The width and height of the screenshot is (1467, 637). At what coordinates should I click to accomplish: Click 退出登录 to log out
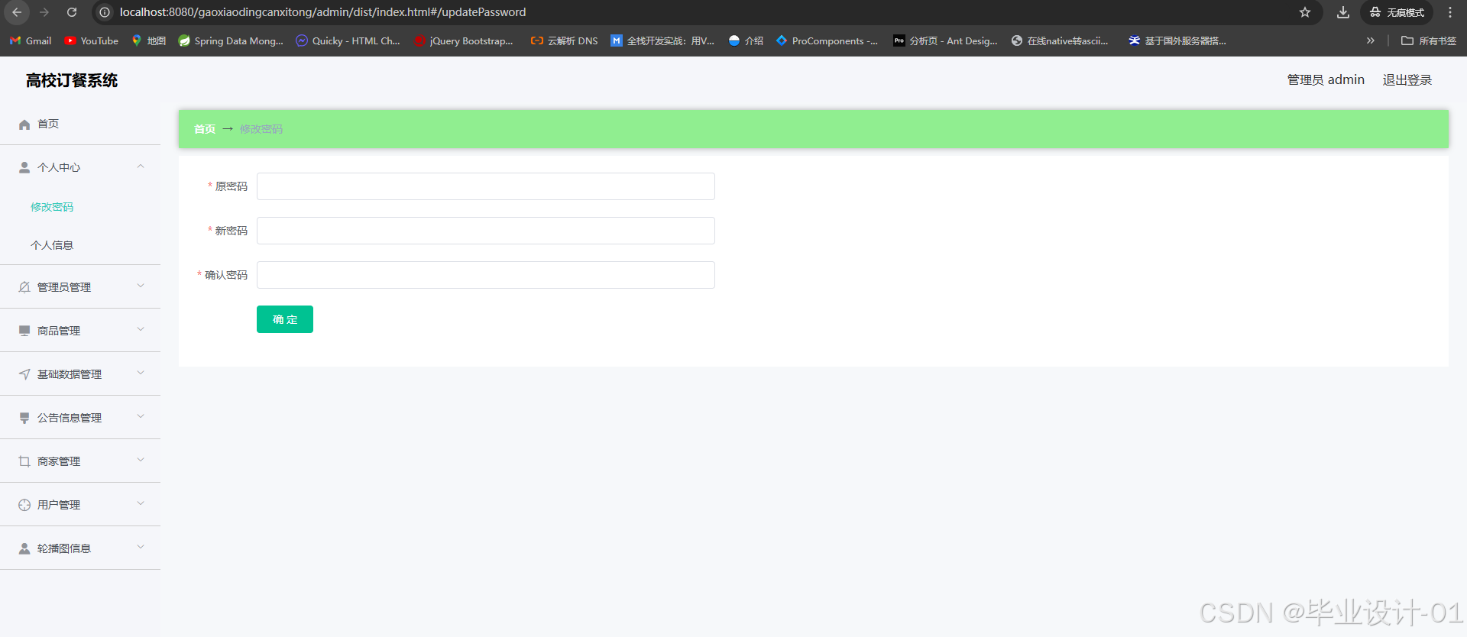pyautogui.click(x=1407, y=80)
